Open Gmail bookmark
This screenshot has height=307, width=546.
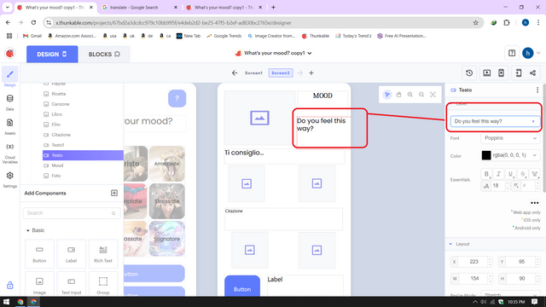point(32,36)
